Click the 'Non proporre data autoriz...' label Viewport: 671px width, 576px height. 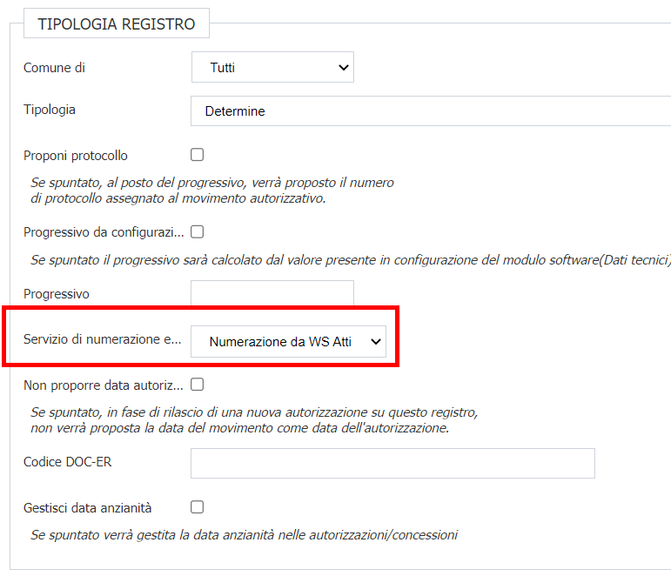point(104,385)
